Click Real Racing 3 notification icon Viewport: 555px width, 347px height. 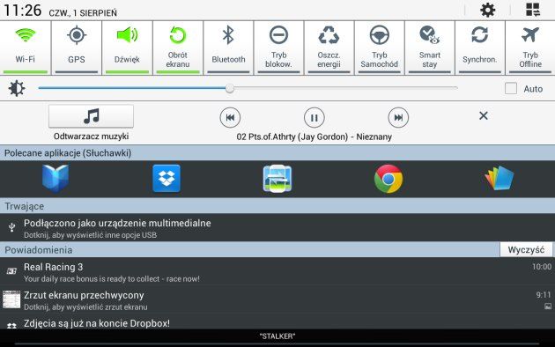pyautogui.click(x=11, y=271)
